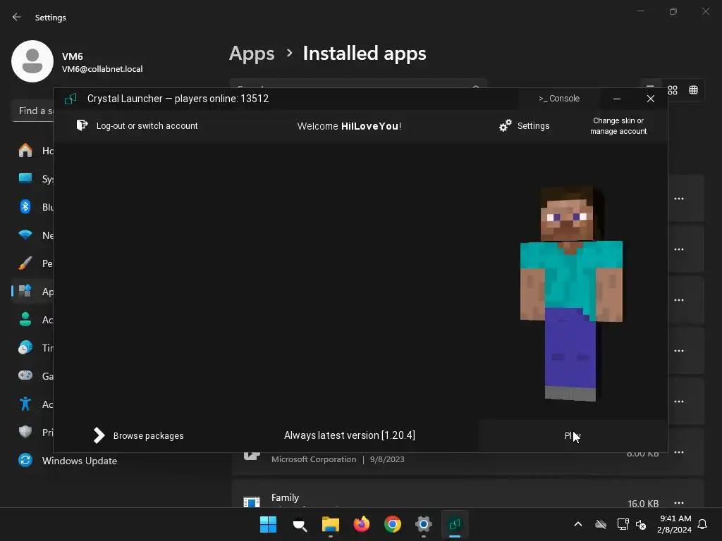722x541 pixels.
Task: Open the Windows Start menu
Action: click(268, 524)
